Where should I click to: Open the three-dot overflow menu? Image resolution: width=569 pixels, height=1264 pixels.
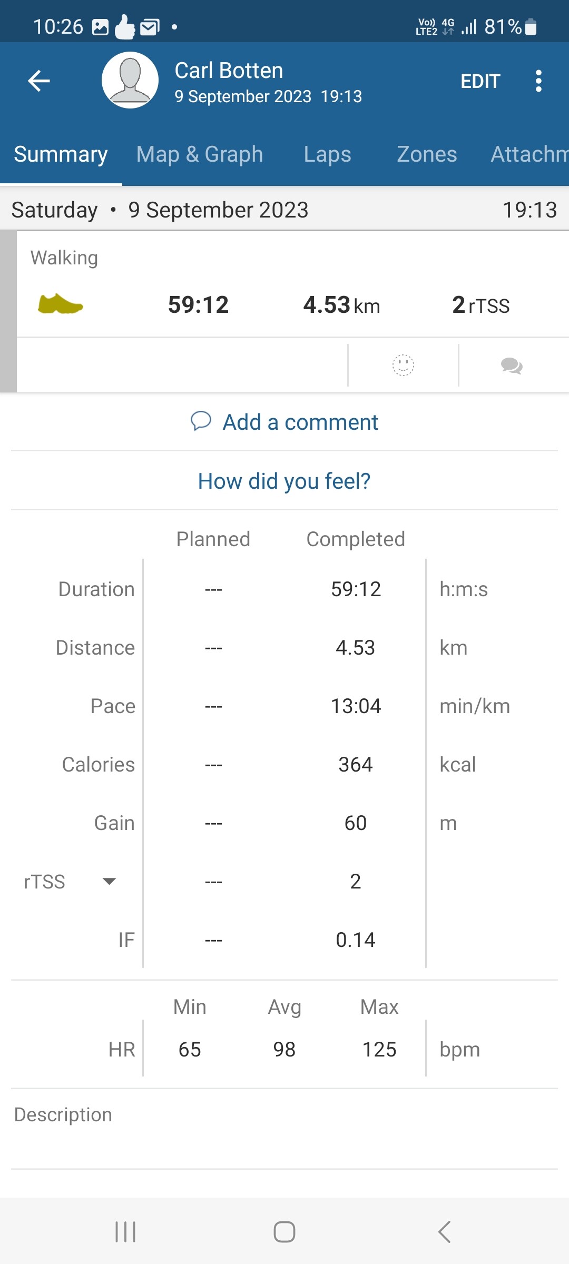click(x=538, y=81)
